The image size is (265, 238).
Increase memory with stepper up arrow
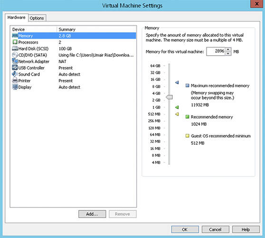tap(228, 50)
